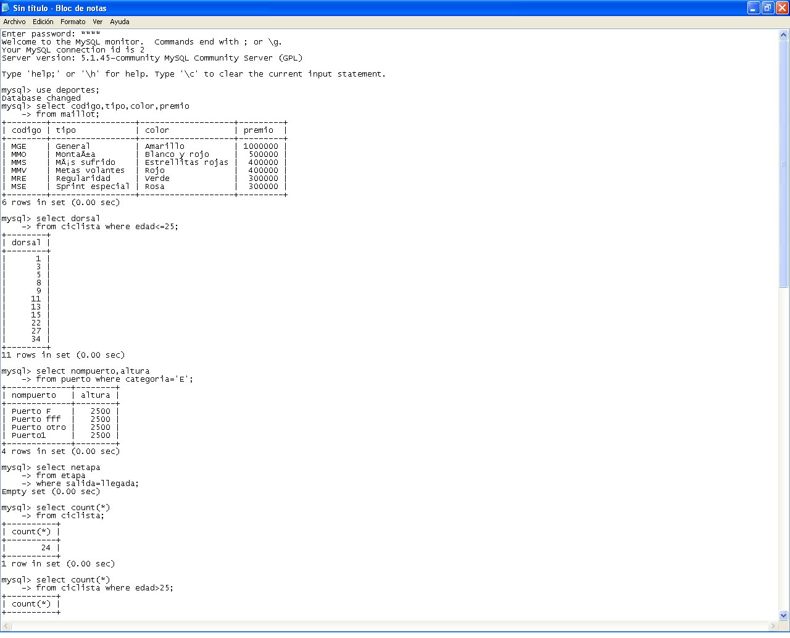The image size is (790, 638).
Task: Click the 'Puerto otro' row
Action: point(60,427)
